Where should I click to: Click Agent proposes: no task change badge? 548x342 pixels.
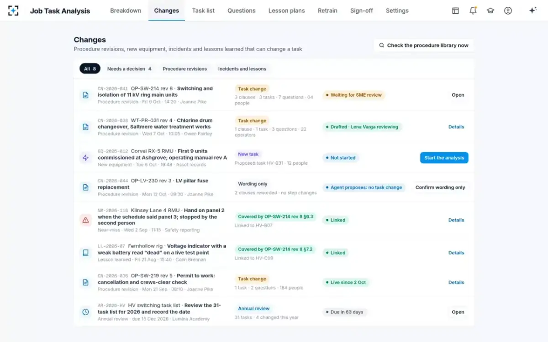(364, 187)
